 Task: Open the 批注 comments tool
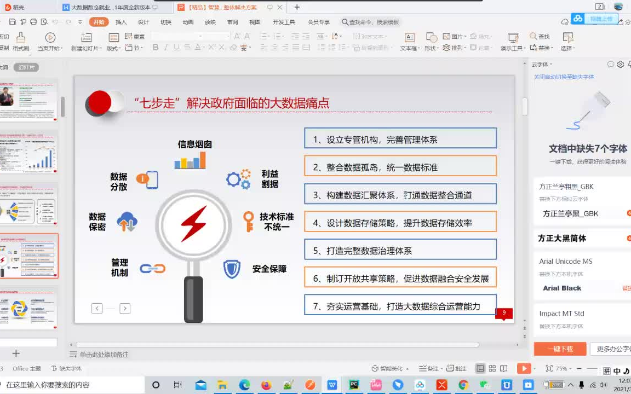[x=456, y=368]
